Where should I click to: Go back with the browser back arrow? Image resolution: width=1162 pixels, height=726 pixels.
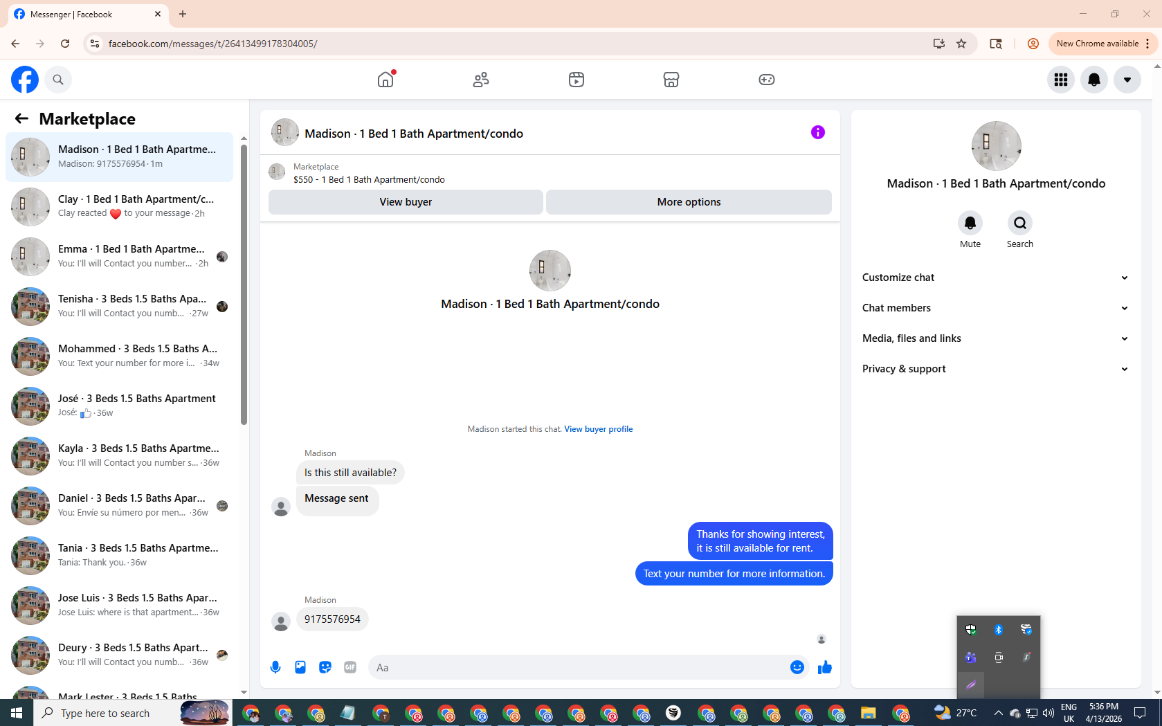(x=15, y=44)
